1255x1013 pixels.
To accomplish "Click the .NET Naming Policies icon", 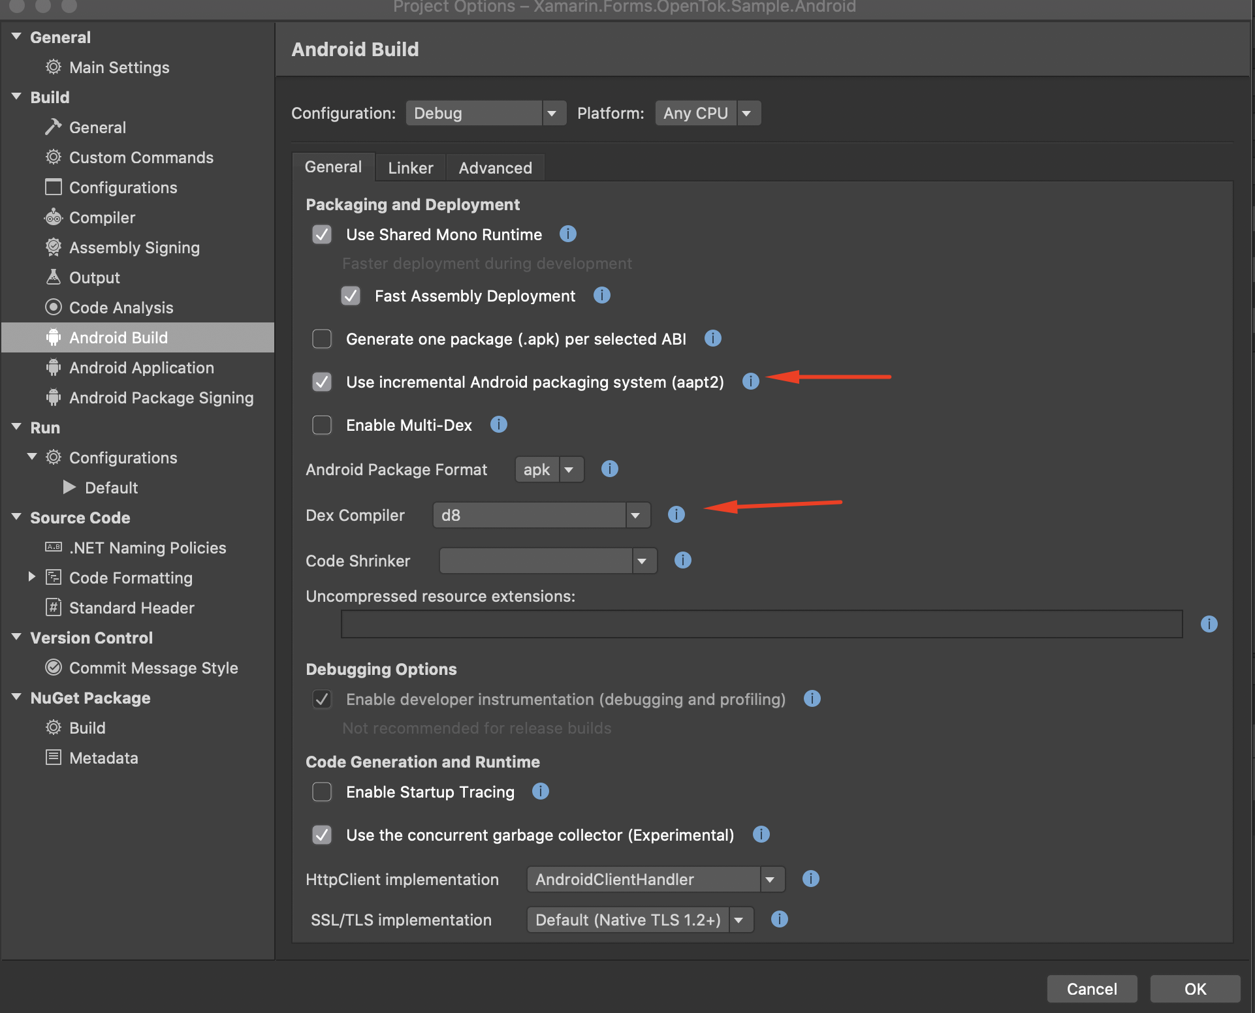I will point(53,548).
